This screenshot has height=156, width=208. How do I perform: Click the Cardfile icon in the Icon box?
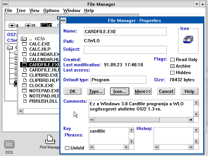pos(188,39)
